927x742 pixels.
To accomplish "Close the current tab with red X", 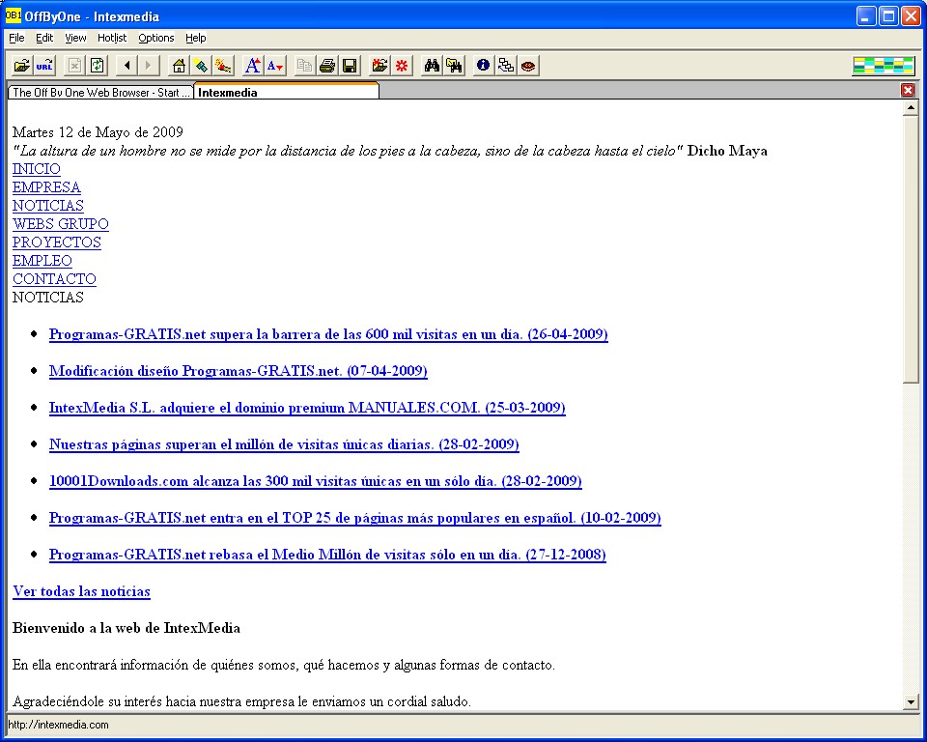I will click(908, 90).
